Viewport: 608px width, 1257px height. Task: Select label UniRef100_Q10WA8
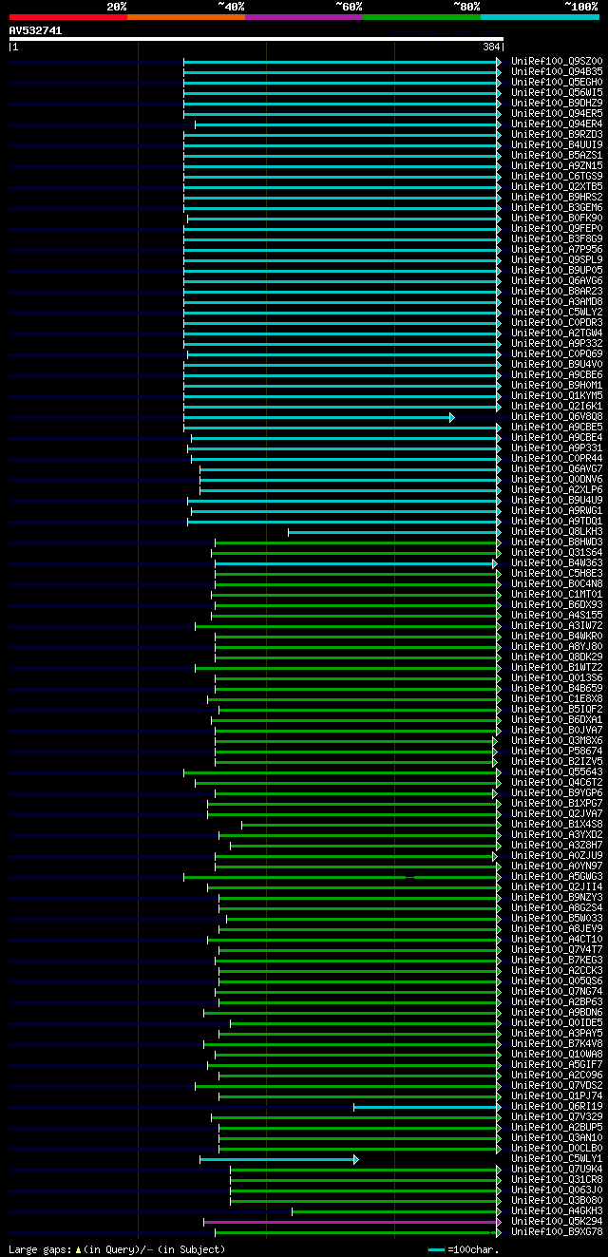tap(557, 1055)
